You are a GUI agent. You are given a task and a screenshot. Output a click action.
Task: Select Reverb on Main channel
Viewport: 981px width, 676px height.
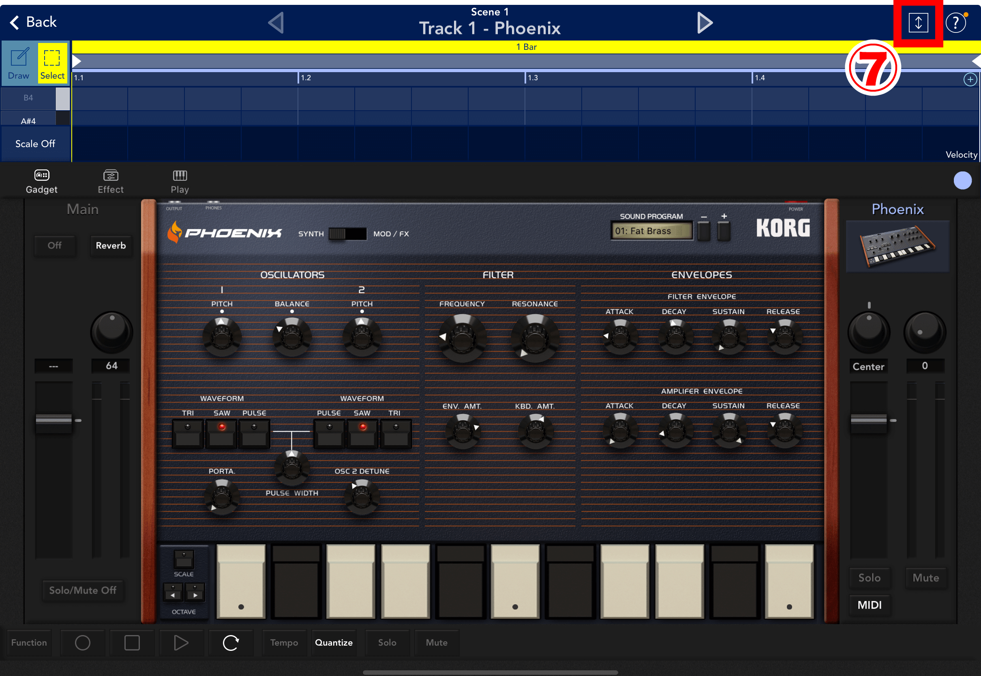[x=111, y=246]
